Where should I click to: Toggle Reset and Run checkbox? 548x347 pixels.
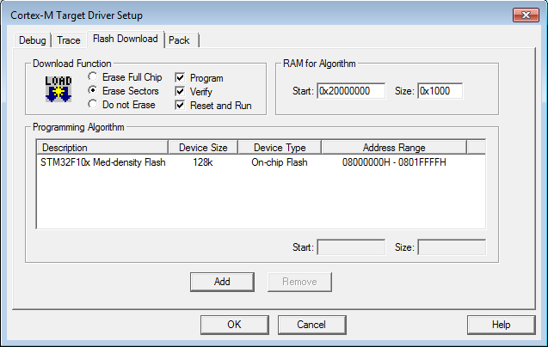[x=180, y=105]
